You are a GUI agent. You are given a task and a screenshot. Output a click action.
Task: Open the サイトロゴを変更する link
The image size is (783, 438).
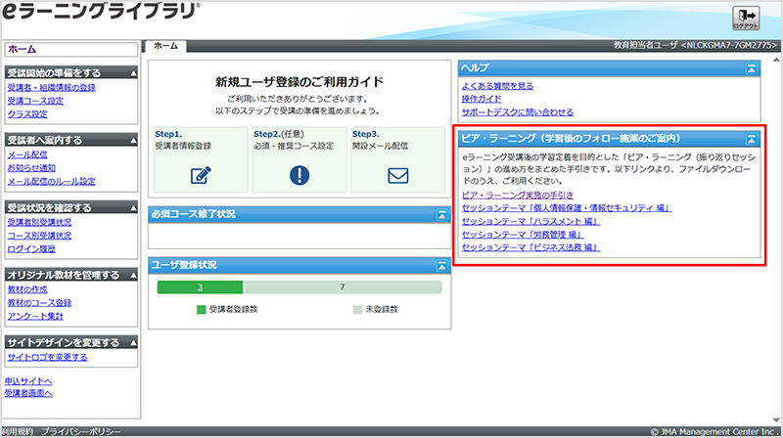click(x=46, y=357)
